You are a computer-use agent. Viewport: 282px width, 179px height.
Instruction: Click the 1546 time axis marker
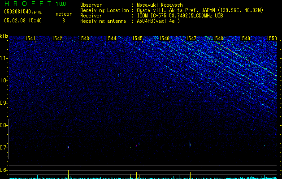point(164,38)
